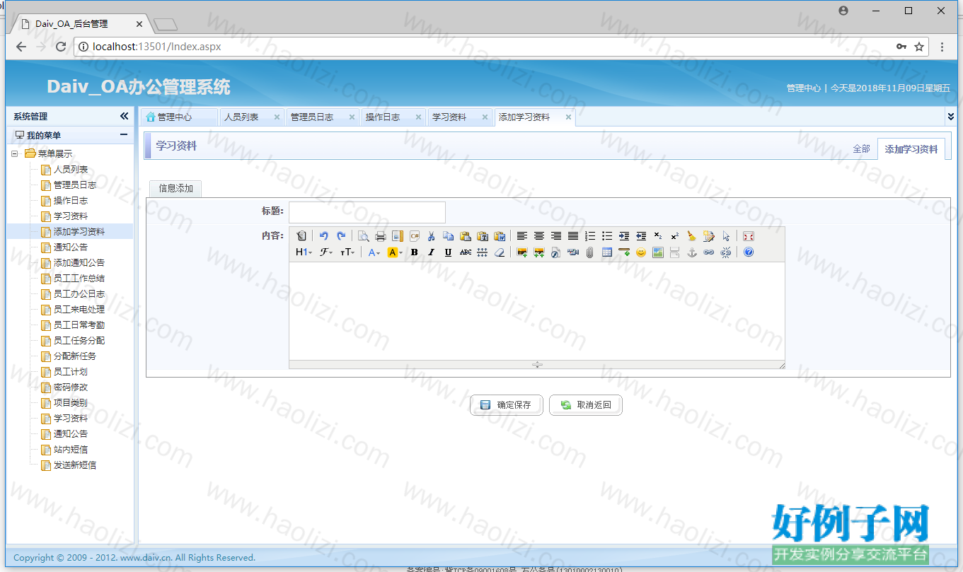Click the 确定保存 button
The image size is (963, 572).
point(506,405)
